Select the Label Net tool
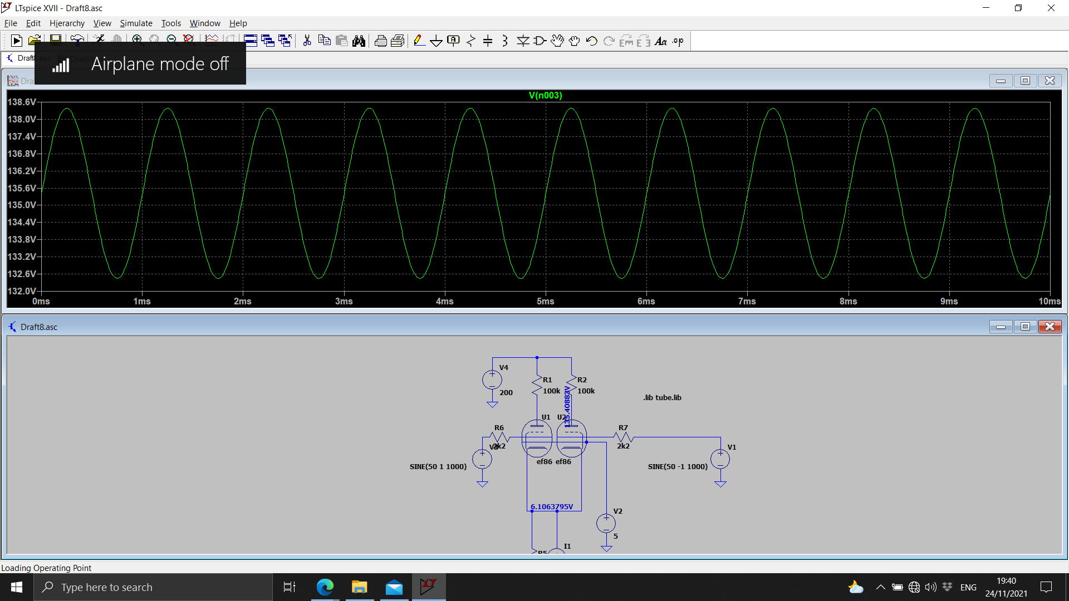 454,41
